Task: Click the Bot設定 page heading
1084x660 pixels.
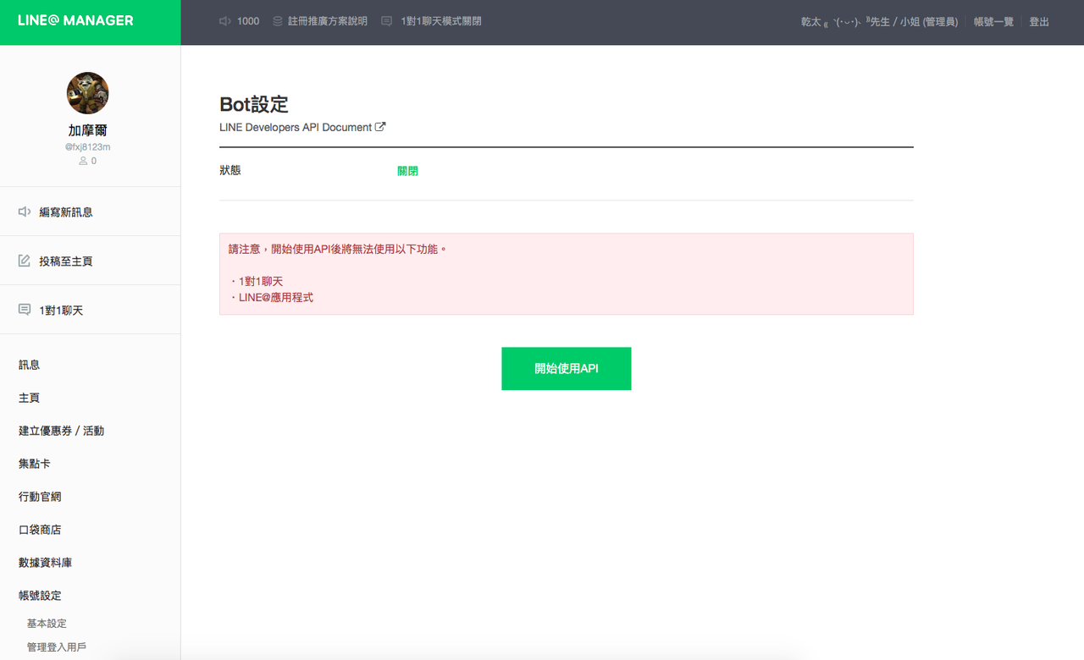Action: point(254,104)
